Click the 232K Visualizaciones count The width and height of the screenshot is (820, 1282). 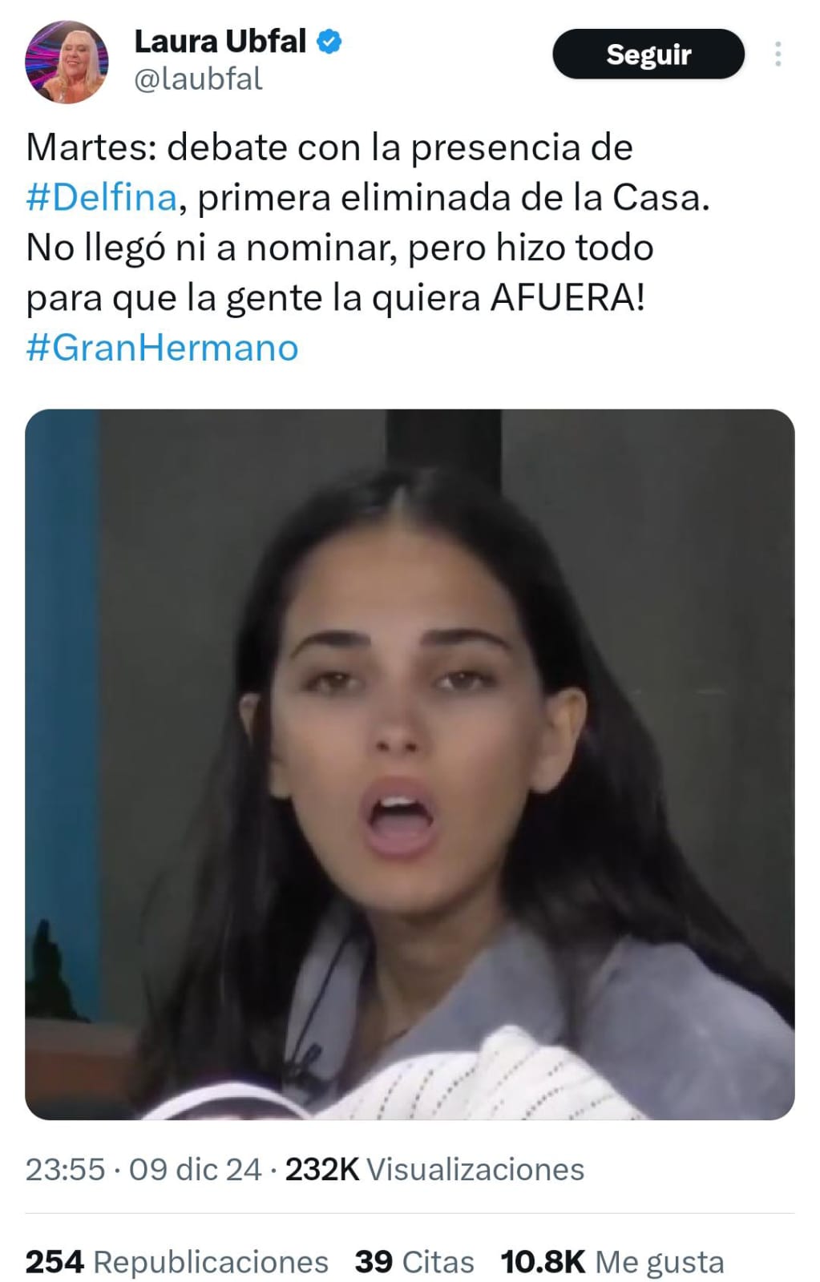click(434, 1170)
